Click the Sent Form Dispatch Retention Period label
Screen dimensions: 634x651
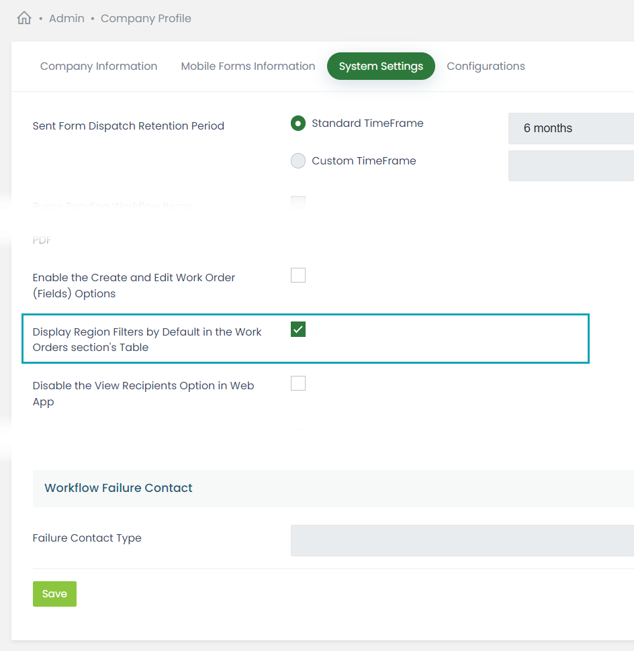(x=128, y=126)
